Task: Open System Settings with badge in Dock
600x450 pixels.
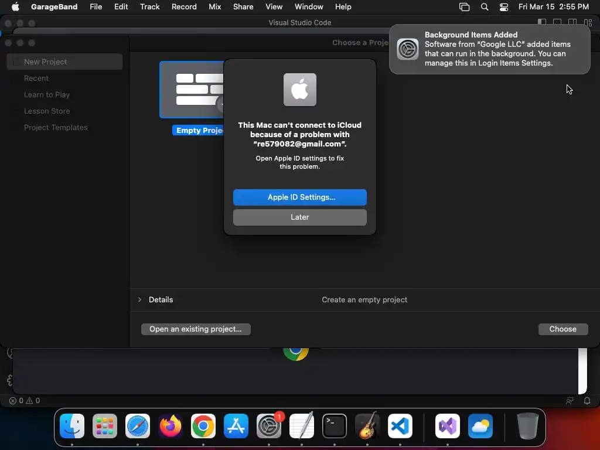Action: click(269, 426)
